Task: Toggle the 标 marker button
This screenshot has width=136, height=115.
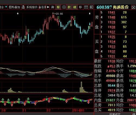Action: click(x=58, y=7)
